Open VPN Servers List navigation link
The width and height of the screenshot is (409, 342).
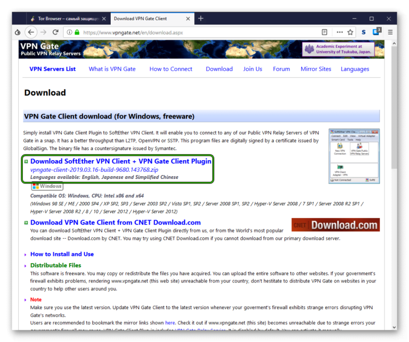52,69
